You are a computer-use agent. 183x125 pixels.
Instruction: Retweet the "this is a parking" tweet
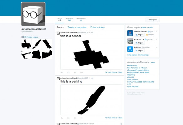[68, 118]
